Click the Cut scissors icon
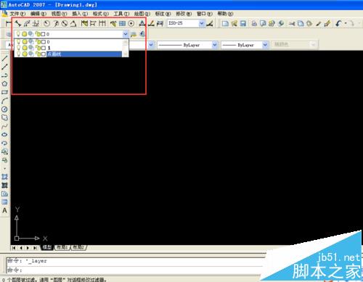This screenshot has height=282, width=363. [x=292, y=23]
